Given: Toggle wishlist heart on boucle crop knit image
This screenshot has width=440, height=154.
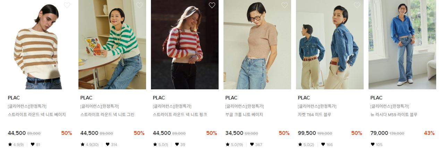Looking at the screenshot, I should pyautogui.click(x=285, y=5).
